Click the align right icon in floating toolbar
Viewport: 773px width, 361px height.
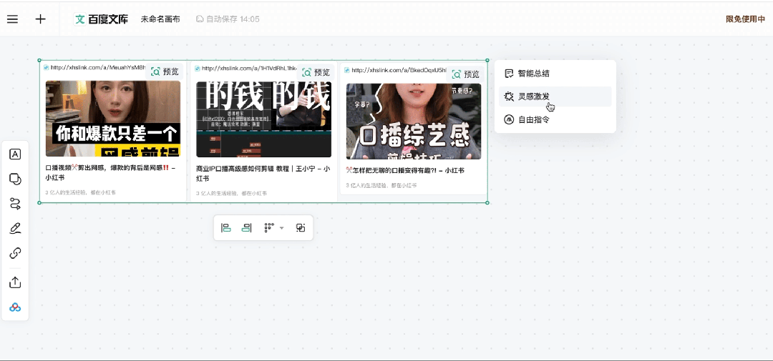click(x=246, y=227)
